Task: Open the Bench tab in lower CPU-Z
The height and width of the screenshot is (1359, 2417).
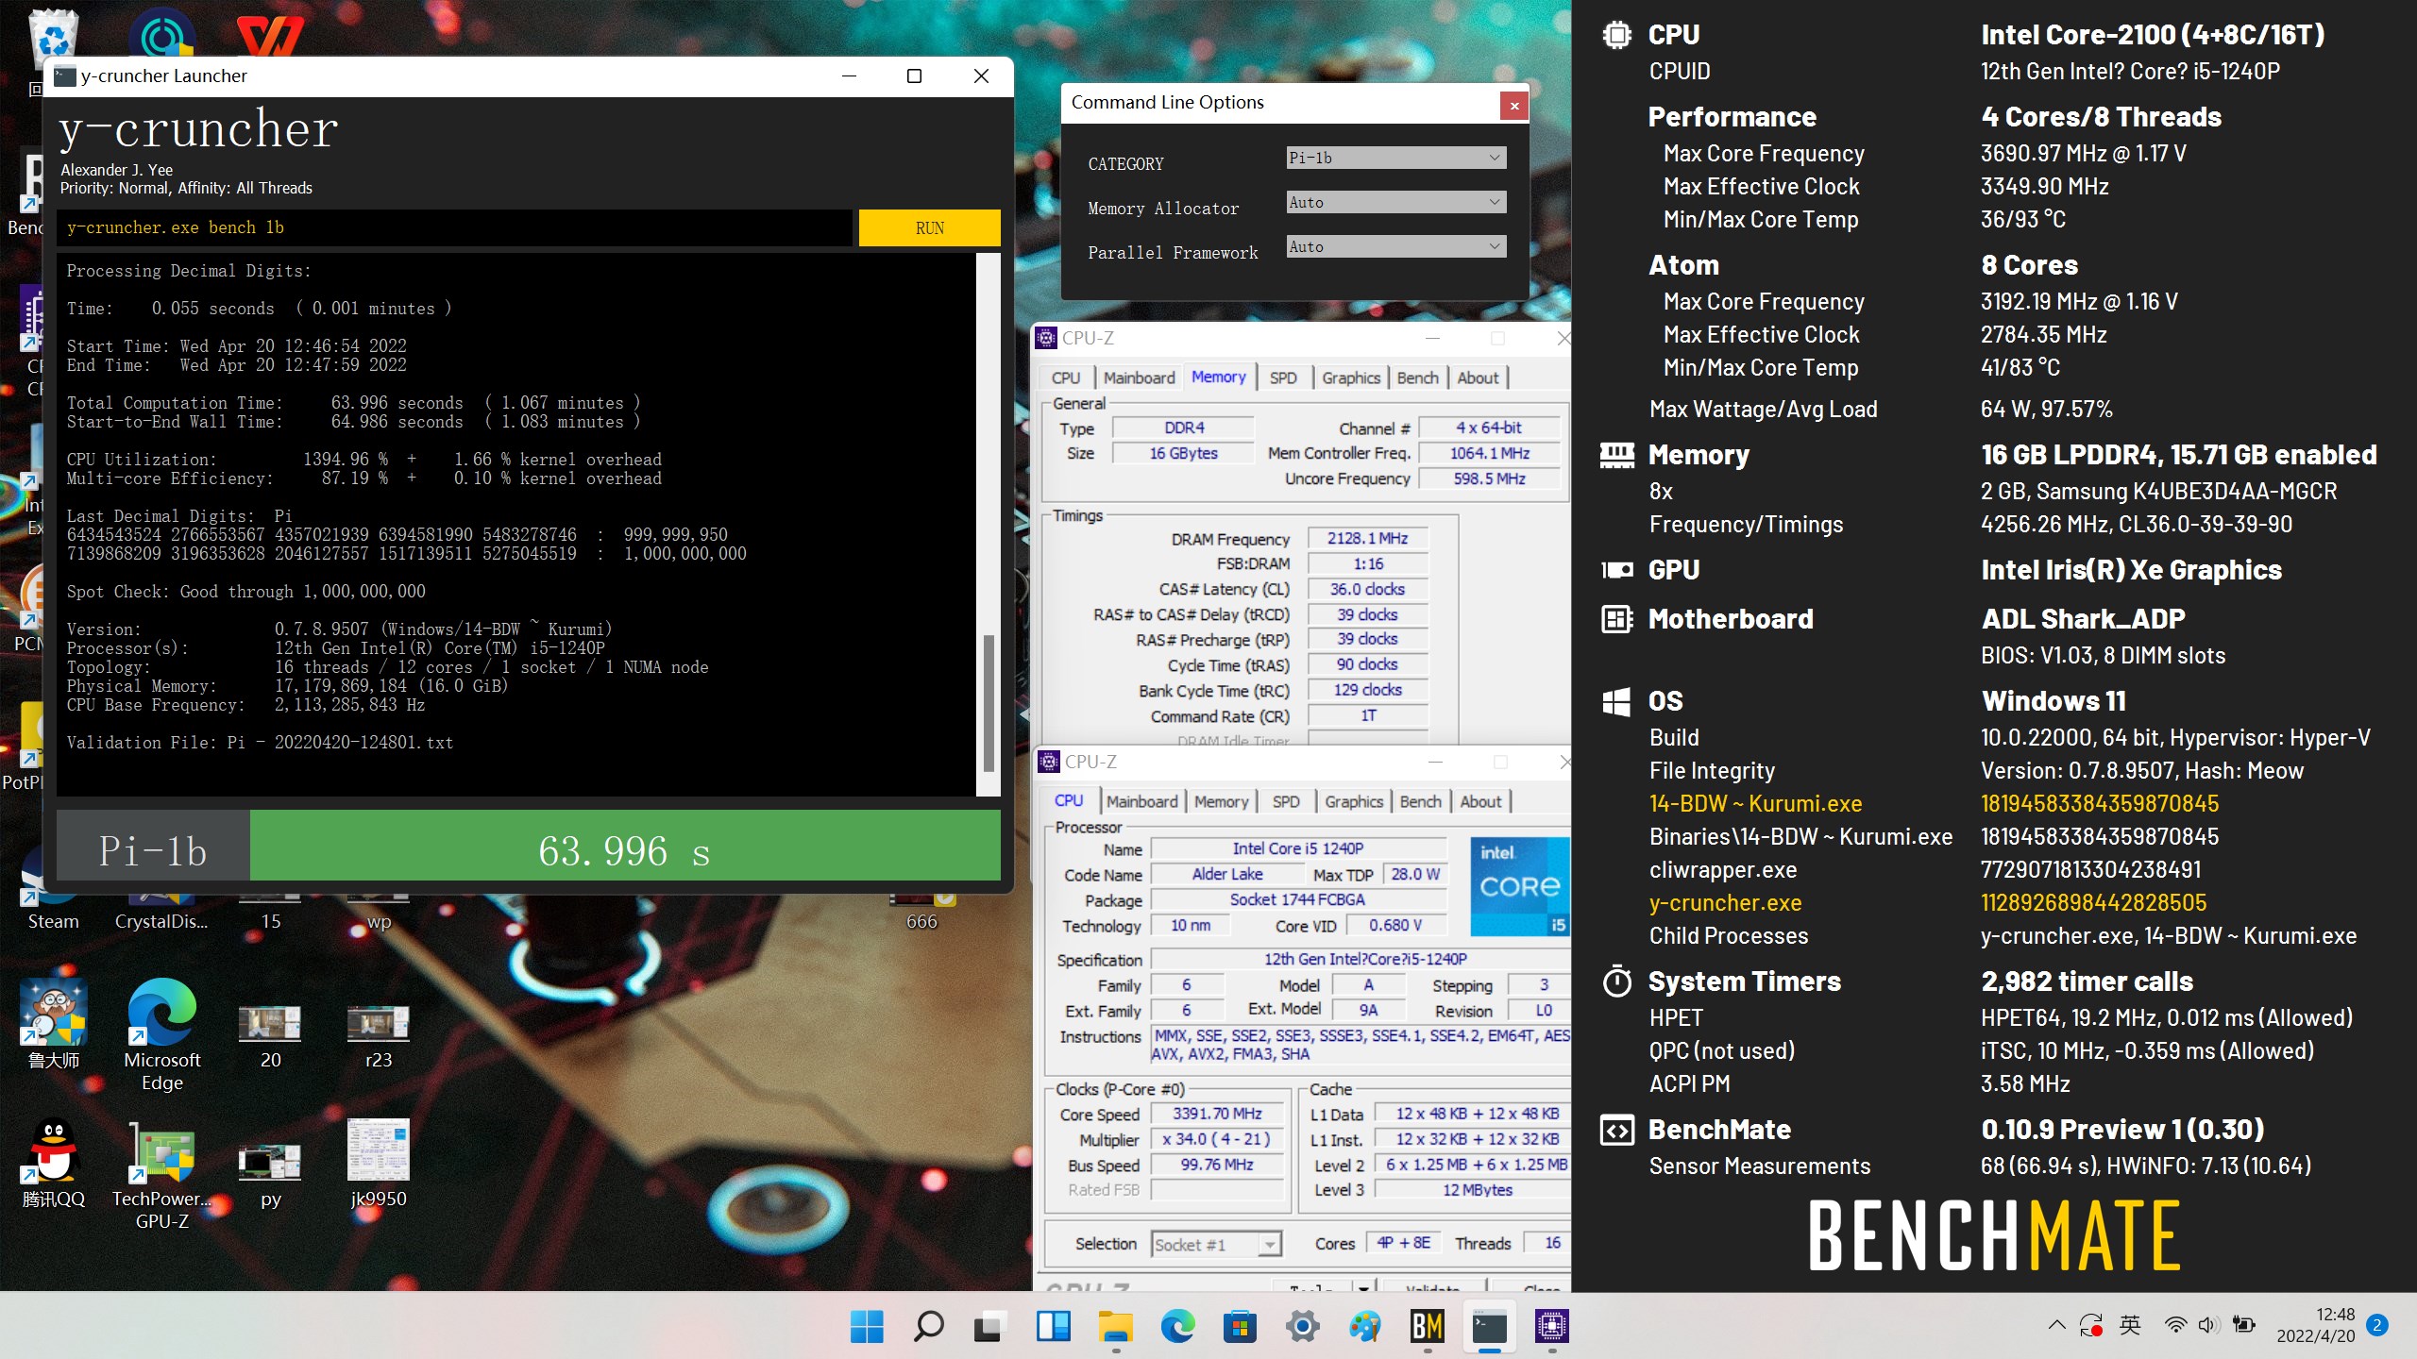Action: (x=1421, y=801)
